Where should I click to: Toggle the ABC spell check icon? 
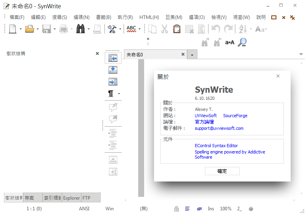131,29
